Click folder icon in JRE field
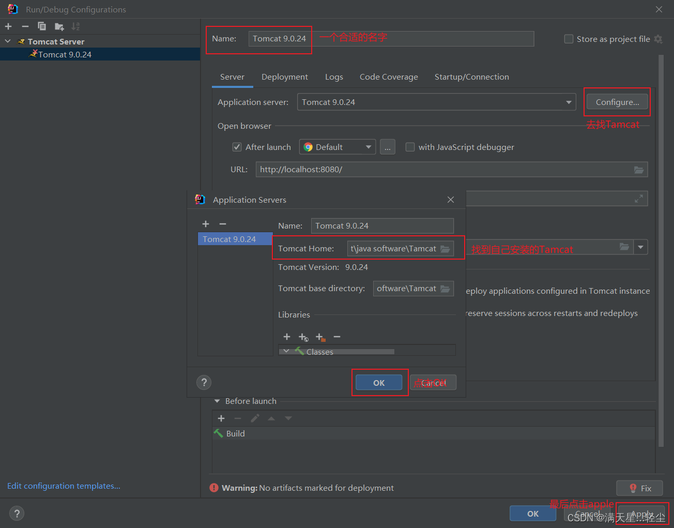Viewport: 674px width, 528px height. click(624, 247)
